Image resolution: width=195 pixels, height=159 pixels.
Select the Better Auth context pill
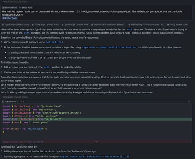click(26, 8)
